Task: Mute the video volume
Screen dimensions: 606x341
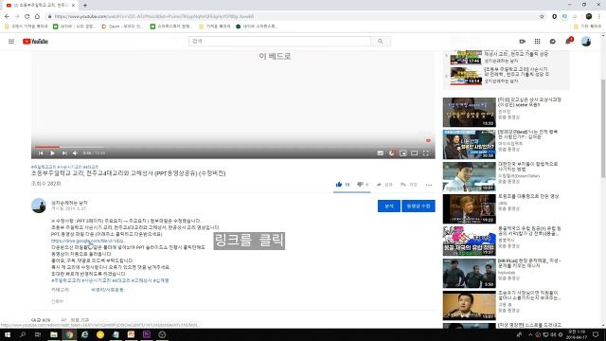Action: tap(75, 153)
